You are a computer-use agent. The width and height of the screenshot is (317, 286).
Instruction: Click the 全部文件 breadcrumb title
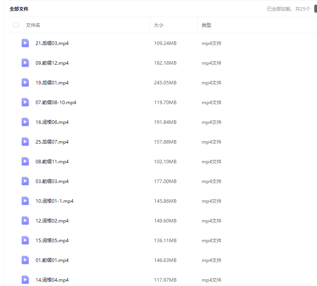19,9
